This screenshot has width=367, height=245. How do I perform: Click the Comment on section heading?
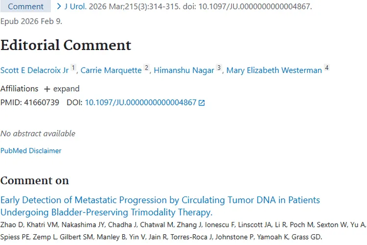[35, 180]
